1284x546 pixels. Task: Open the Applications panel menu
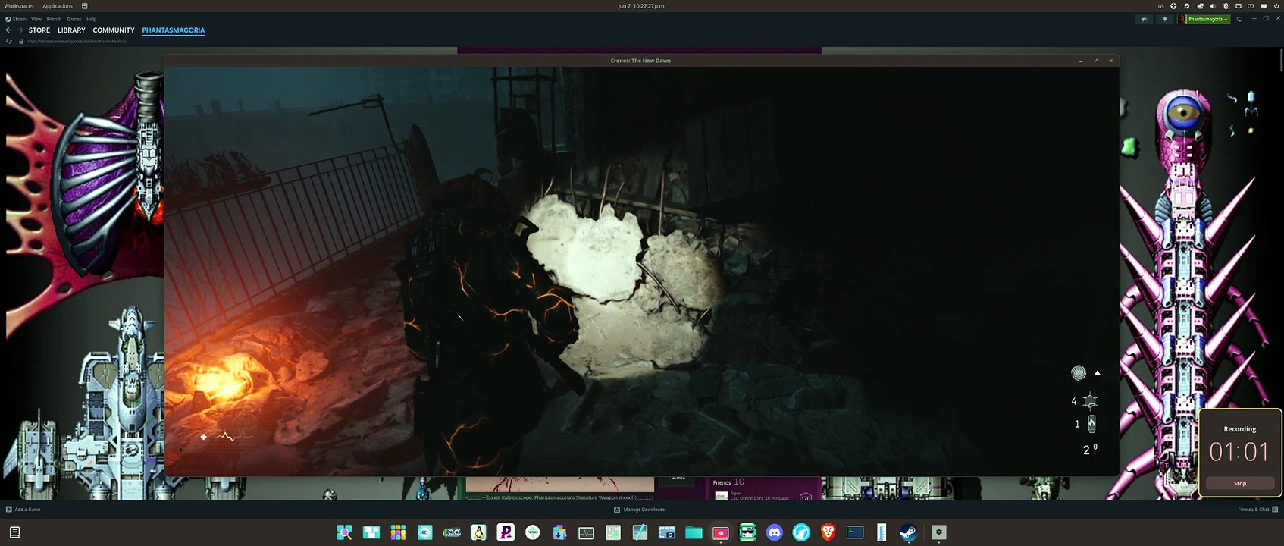click(58, 6)
